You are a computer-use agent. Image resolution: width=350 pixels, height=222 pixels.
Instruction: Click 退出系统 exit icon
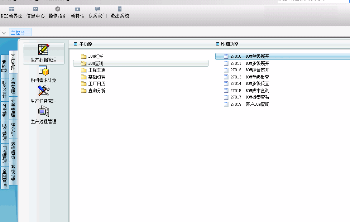point(120,9)
